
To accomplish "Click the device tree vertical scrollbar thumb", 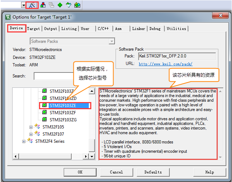I will click(x=92, y=145).
